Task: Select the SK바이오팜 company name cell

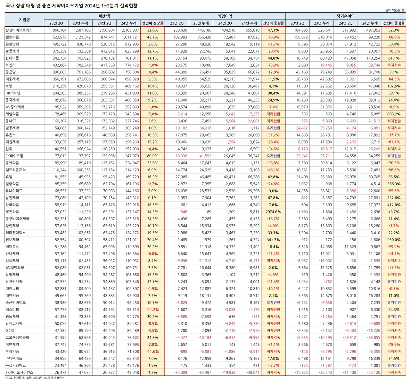Action: (x=14, y=156)
